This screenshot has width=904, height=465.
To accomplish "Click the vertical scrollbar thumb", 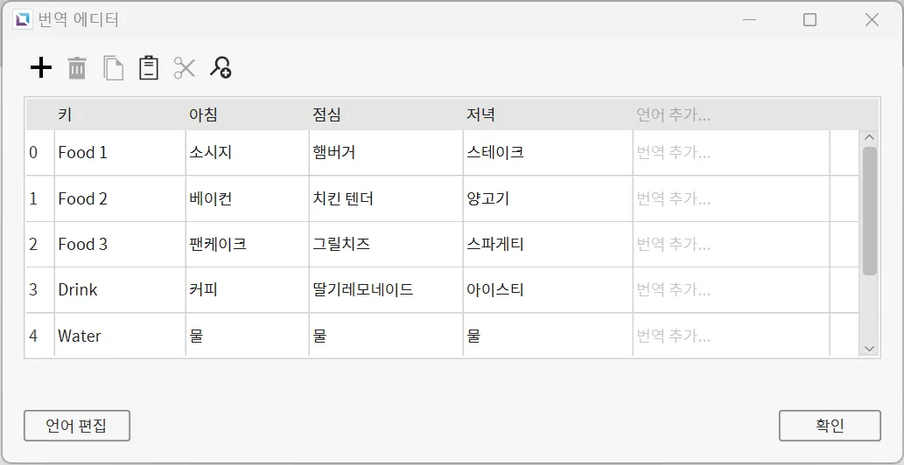I will pos(869,210).
